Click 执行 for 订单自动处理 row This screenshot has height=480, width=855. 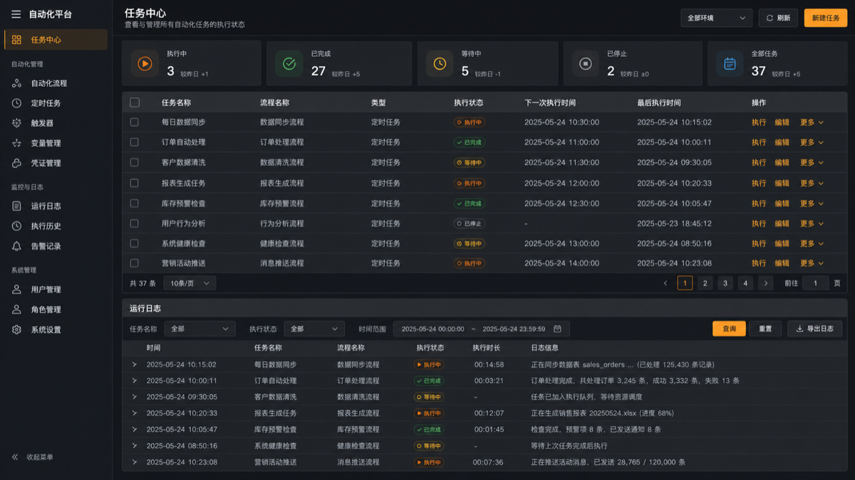pyautogui.click(x=759, y=142)
